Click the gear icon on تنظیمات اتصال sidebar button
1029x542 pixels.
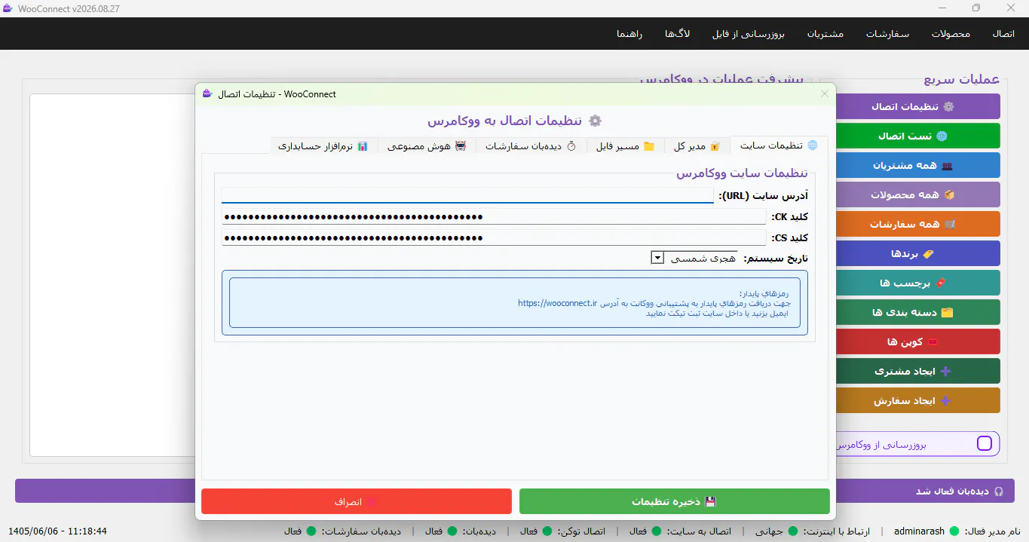click(x=948, y=106)
